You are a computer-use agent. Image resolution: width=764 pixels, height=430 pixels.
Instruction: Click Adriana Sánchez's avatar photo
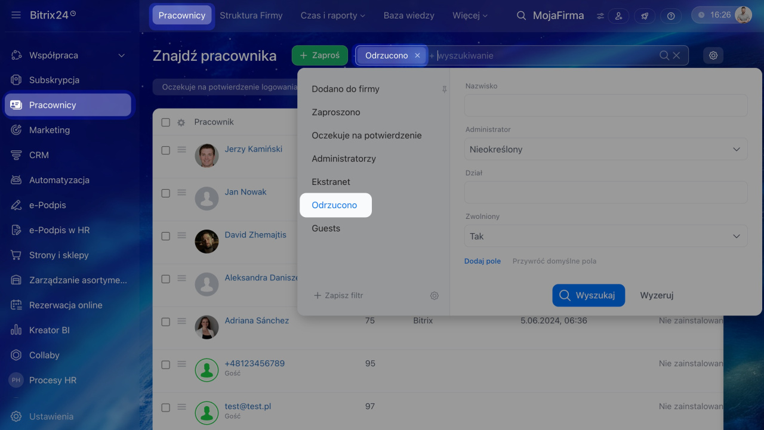point(207,327)
